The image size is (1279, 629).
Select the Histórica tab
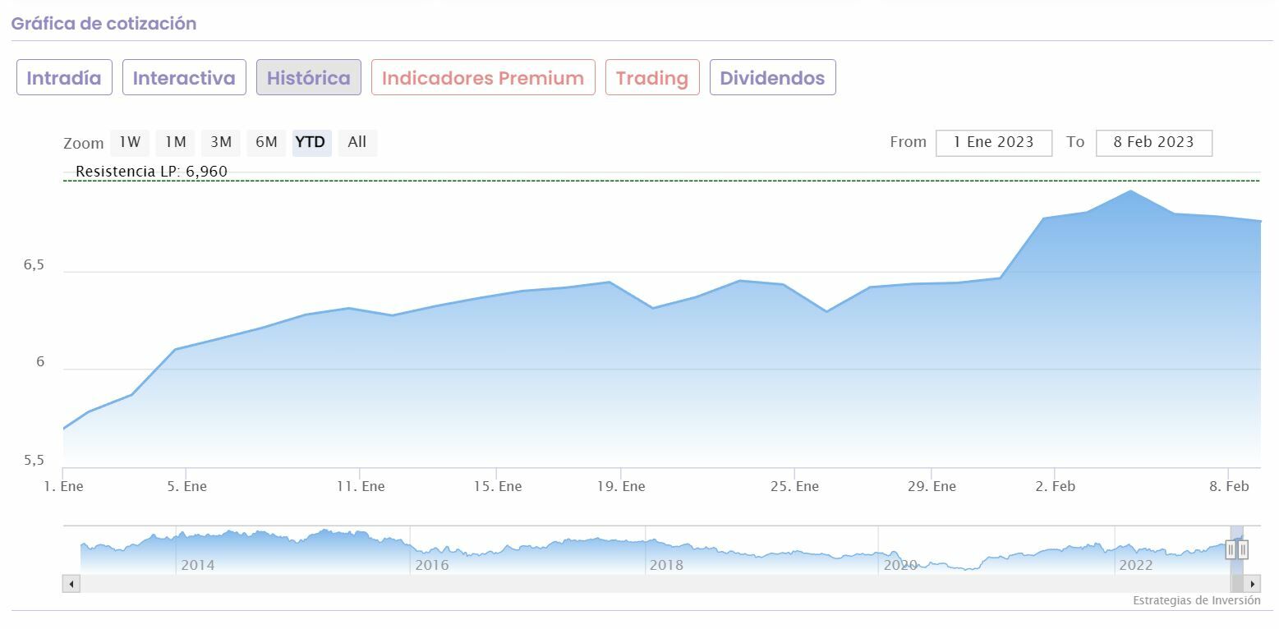(x=309, y=78)
